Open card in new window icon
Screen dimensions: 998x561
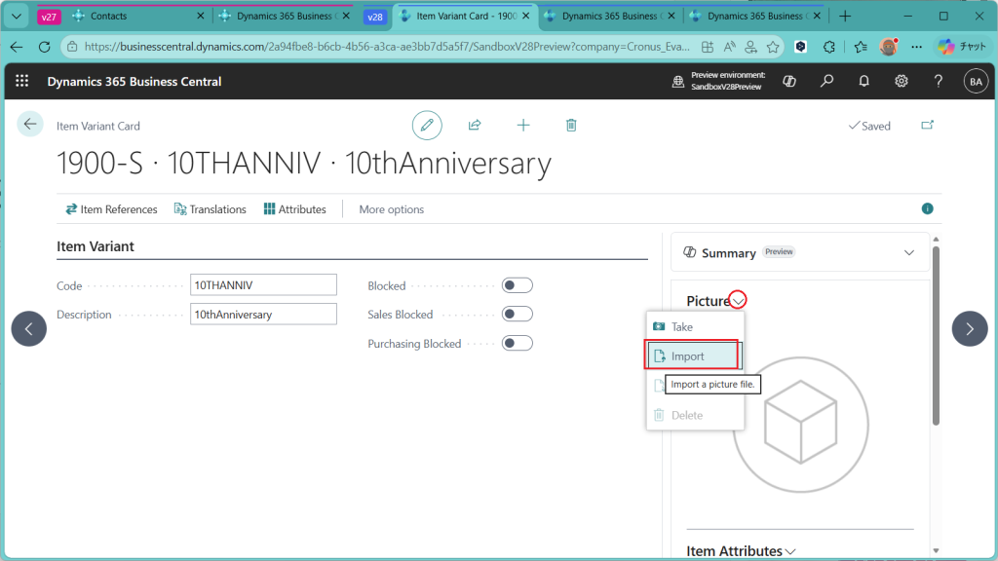click(x=927, y=125)
